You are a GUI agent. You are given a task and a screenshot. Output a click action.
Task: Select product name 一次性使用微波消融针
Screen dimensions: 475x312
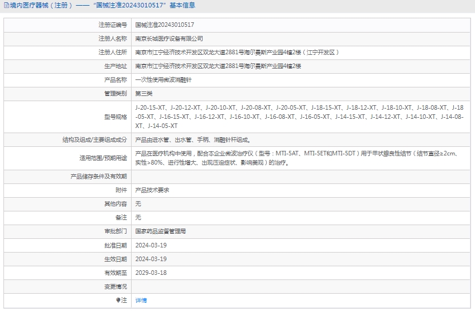163,80
